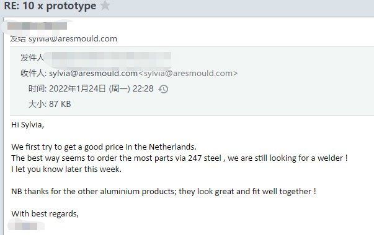Select the email subject "RE: 10 x prototype"
The height and width of the screenshot is (235, 374).
pyautogui.click(x=50, y=6)
